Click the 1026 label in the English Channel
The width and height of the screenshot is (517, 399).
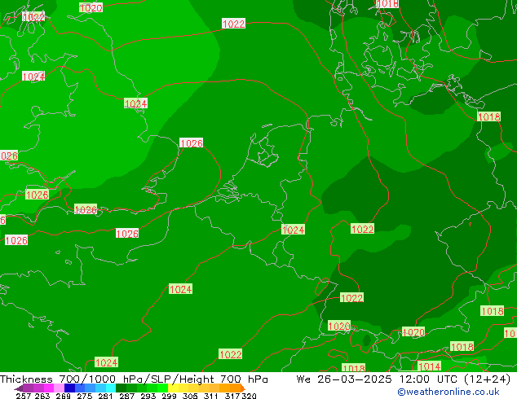point(127,234)
